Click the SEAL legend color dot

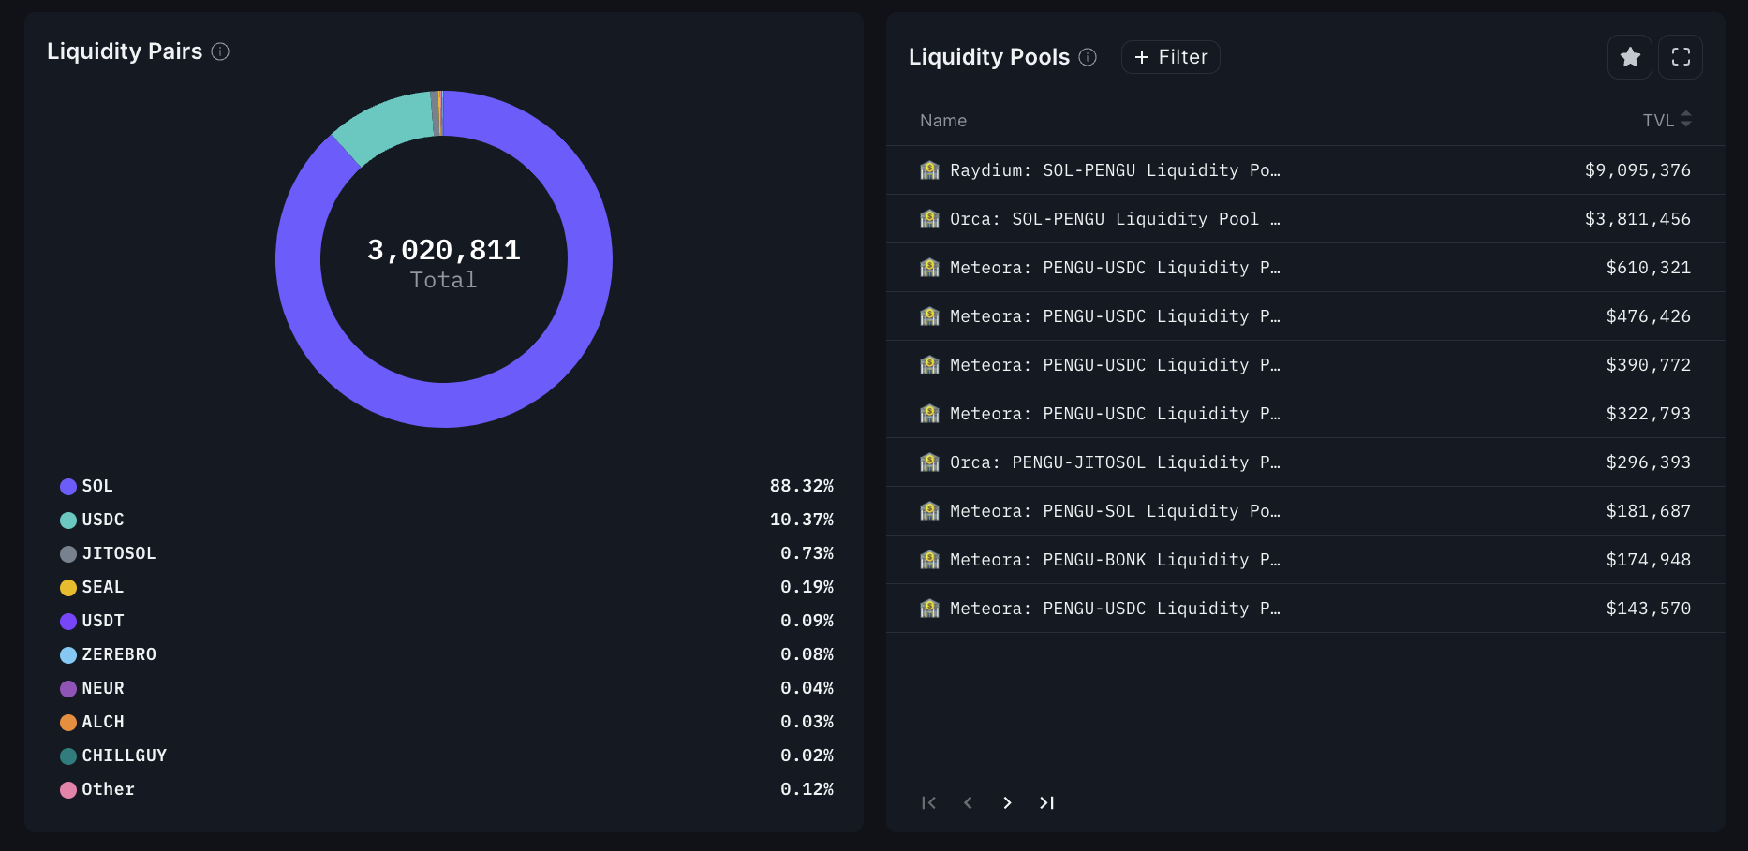[68, 588]
